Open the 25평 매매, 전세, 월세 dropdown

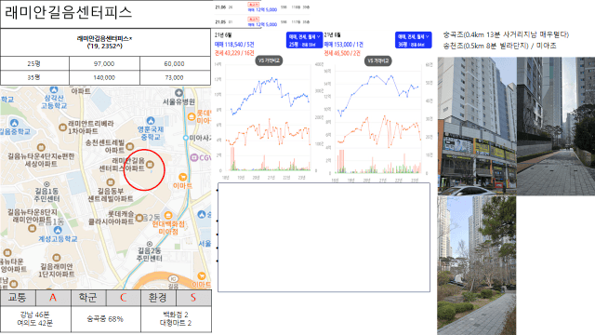tap(304, 40)
